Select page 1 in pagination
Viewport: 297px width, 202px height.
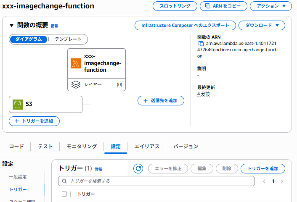pos(273,181)
